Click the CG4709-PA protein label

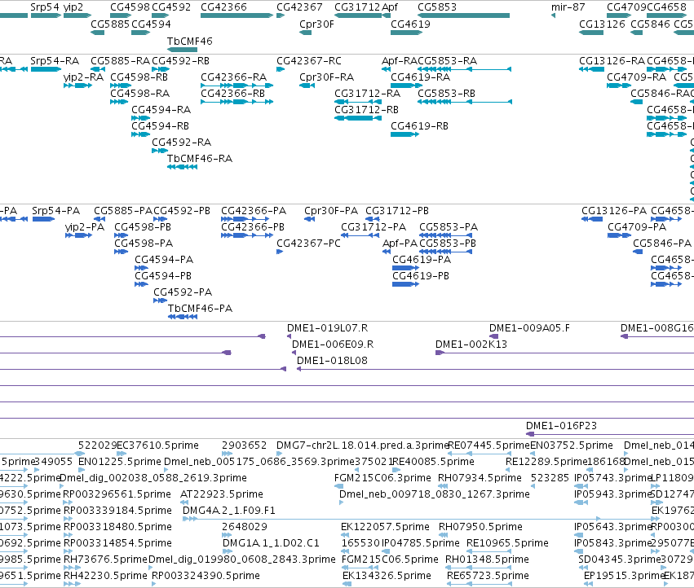(x=636, y=227)
